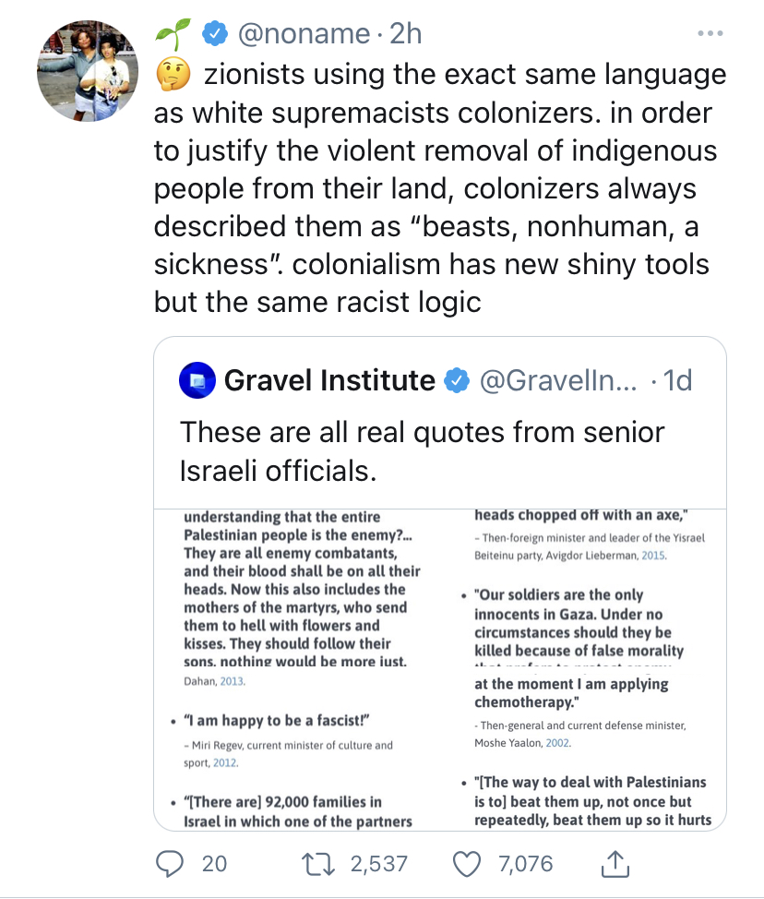Click the 7,076 likes count
This screenshot has width=764, height=899.
tap(526, 864)
